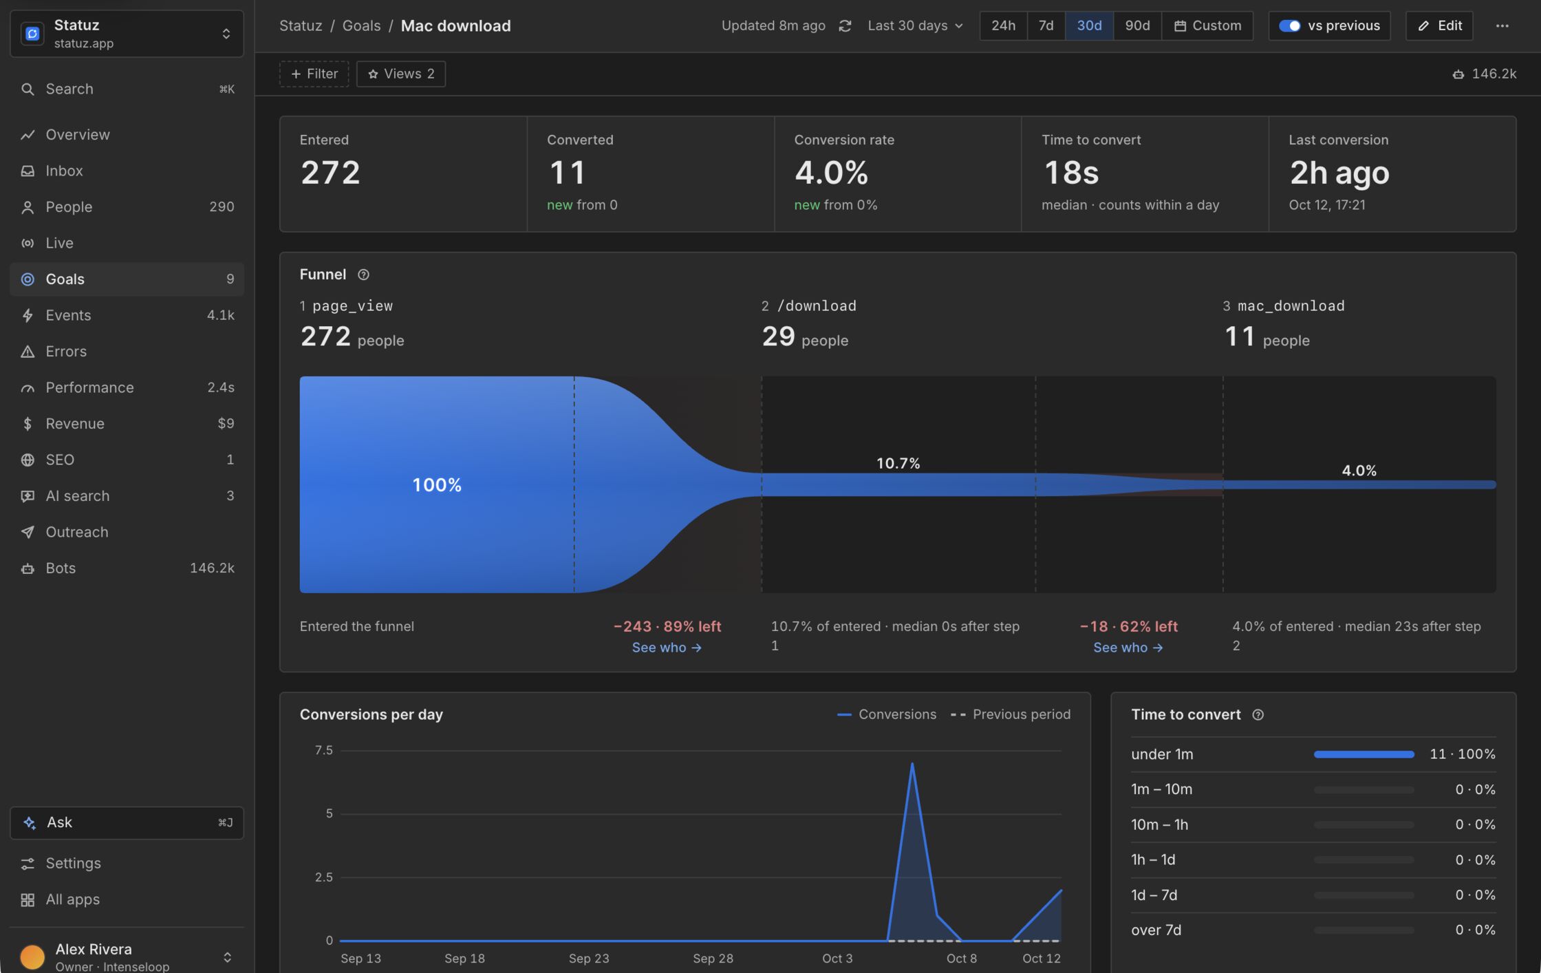
Task: Click the Time to convert help icon
Action: click(x=1258, y=714)
